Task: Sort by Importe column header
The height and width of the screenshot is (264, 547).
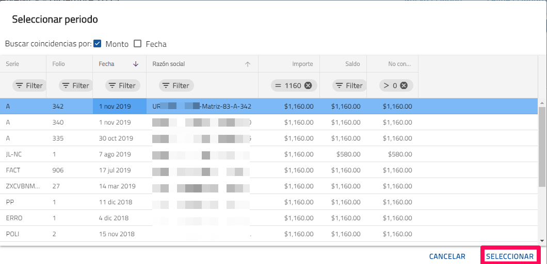Action: point(302,64)
